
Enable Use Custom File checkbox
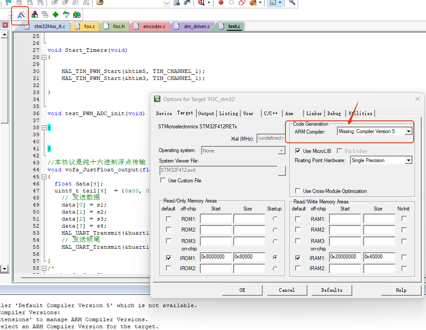[163, 180]
